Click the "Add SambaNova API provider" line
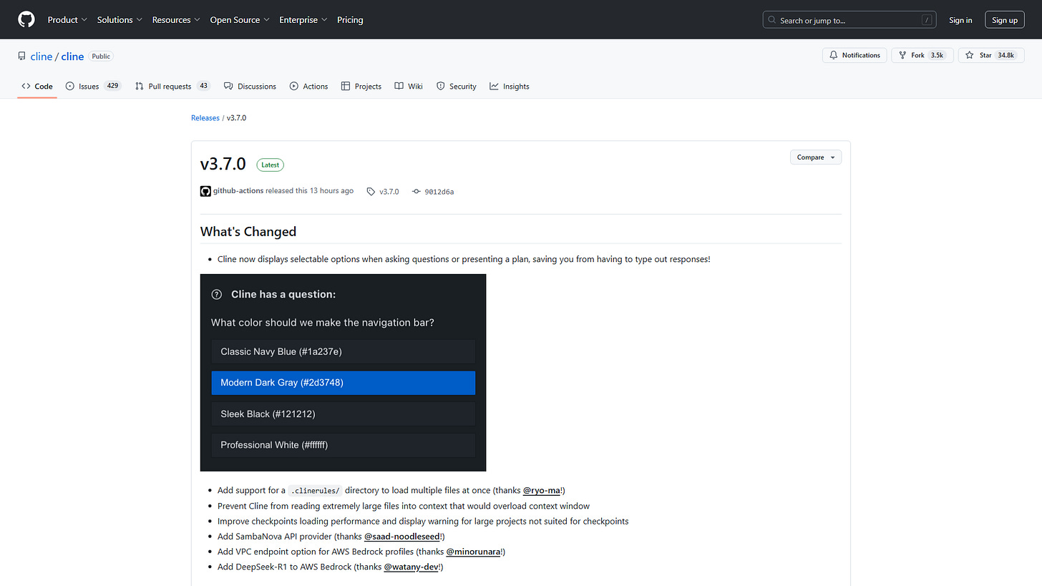 pyautogui.click(x=331, y=536)
